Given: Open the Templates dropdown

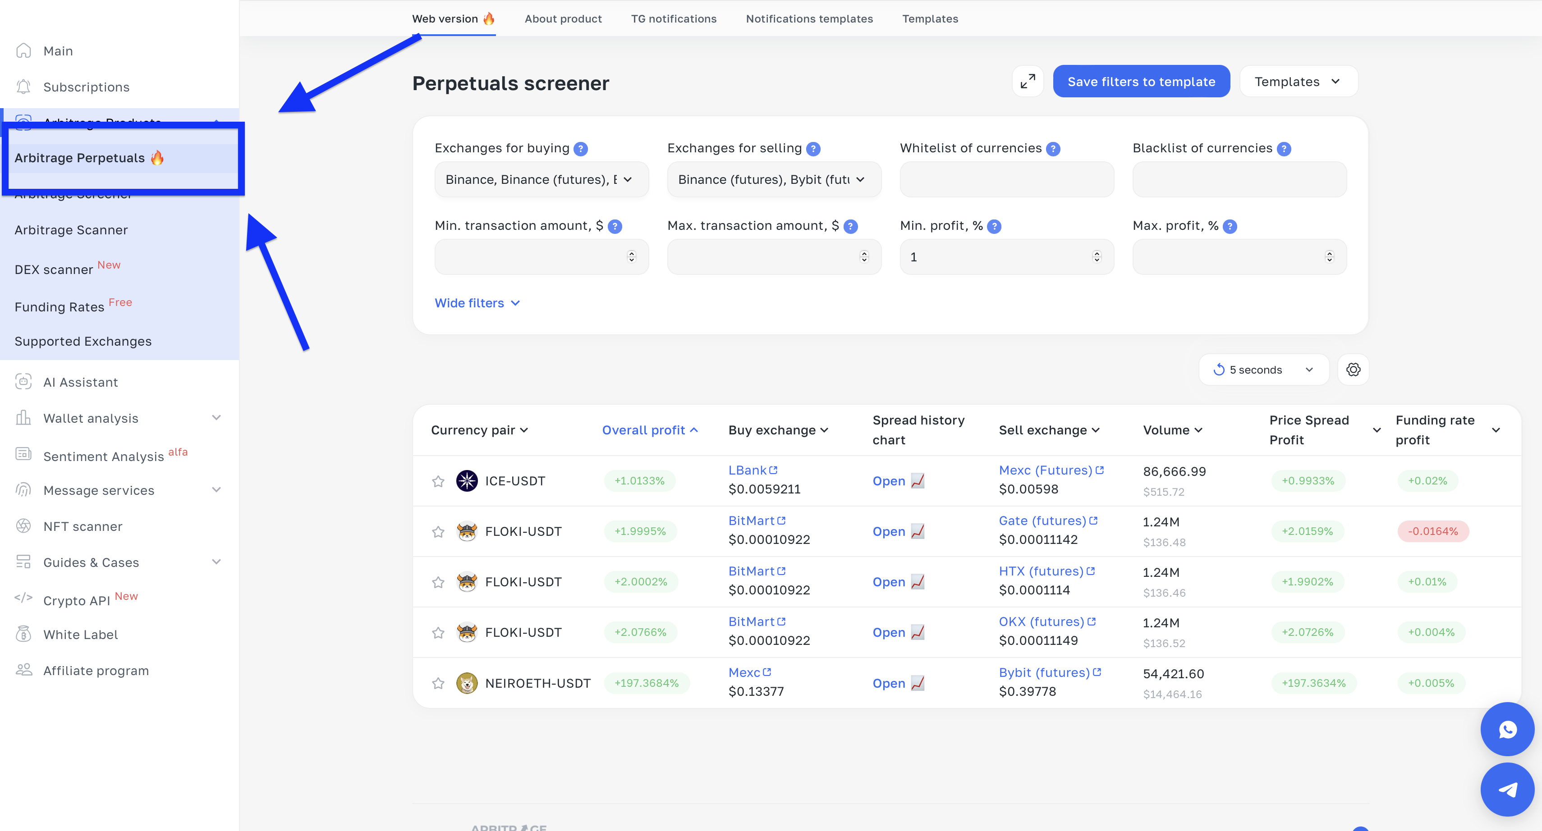Looking at the screenshot, I should click(1299, 82).
